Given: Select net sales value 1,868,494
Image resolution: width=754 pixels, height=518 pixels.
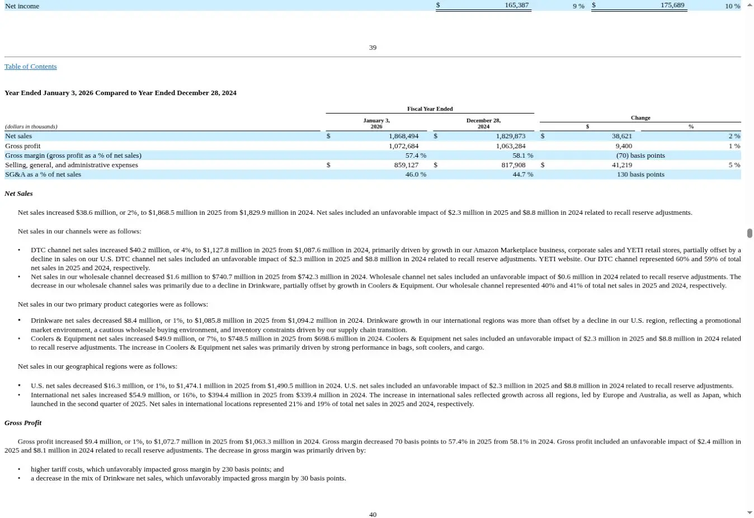Looking at the screenshot, I should 403,136.
